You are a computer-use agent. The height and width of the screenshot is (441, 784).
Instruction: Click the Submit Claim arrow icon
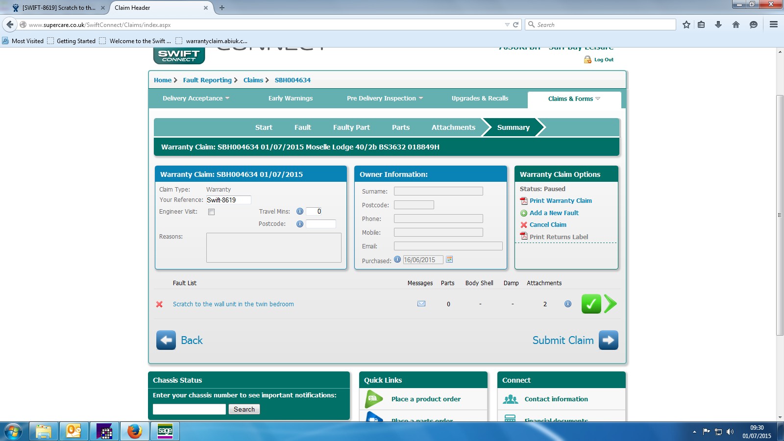point(608,340)
